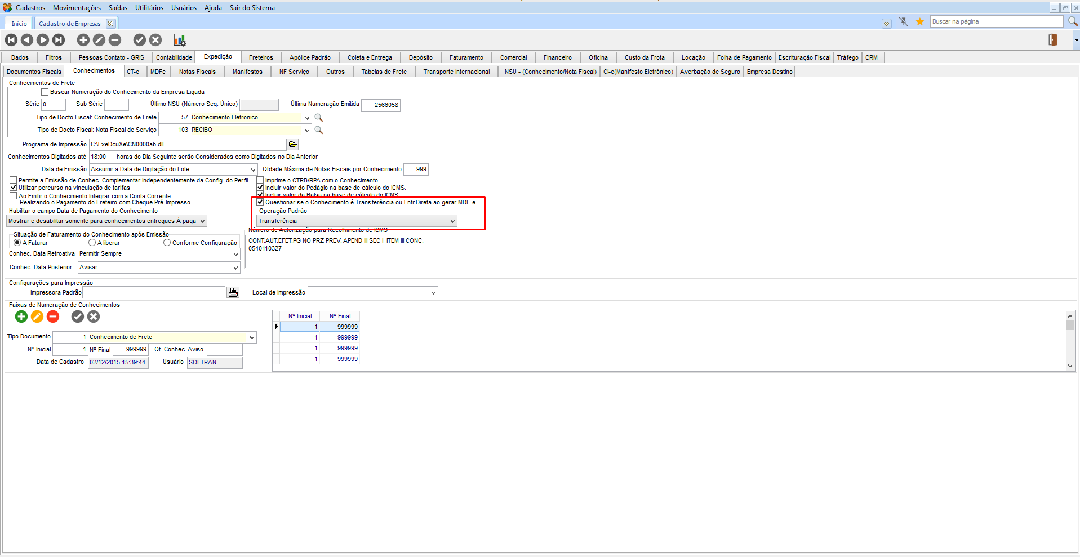Edit numbering range with orange pencil
This screenshot has height=557, width=1080.
click(x=37, y=317)
